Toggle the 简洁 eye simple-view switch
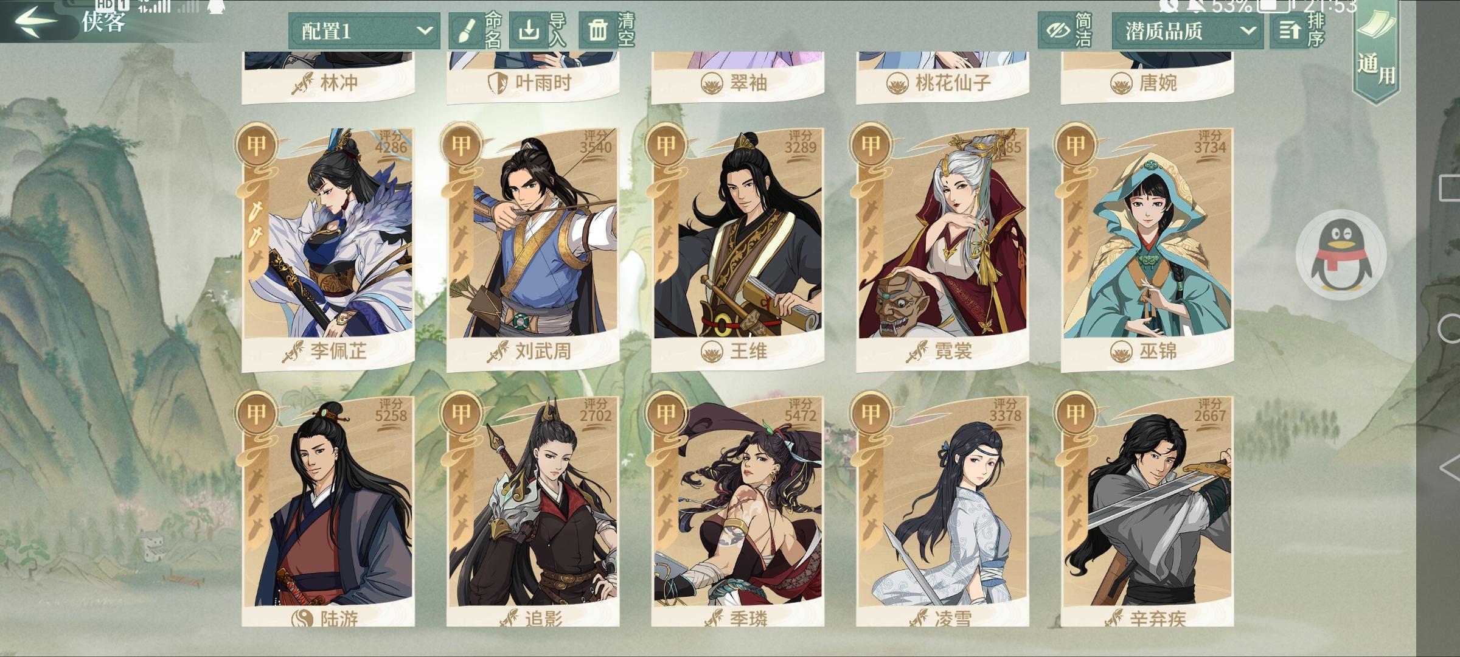Screen dimensions: 1460x657 coord(1057,30)
